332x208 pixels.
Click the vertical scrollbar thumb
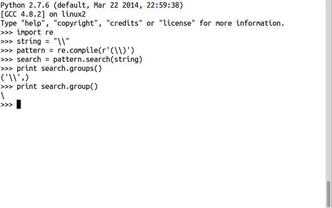(x=328, y=194)
